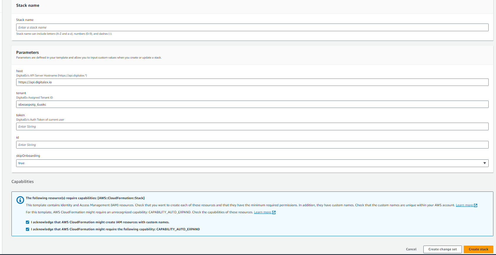
Task: Click external link icon after CAPABILITY_AUTO_EXPAND Learn more
Action: (x=274, y=212)
